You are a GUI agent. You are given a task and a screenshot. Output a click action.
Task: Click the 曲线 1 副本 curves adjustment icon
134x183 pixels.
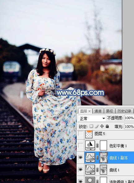click(x=90, y=158)
